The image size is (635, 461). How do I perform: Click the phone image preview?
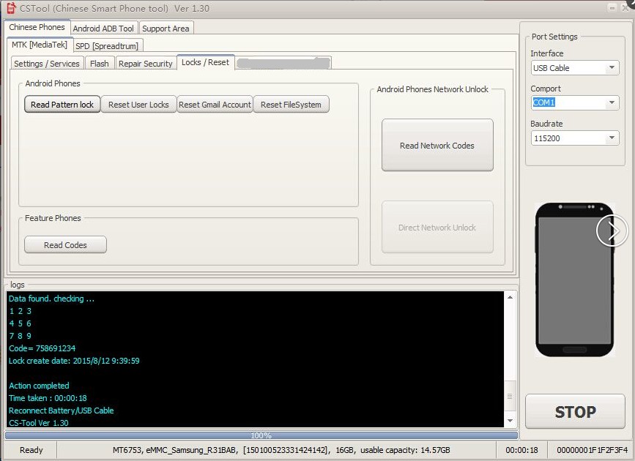pos(574,280)
